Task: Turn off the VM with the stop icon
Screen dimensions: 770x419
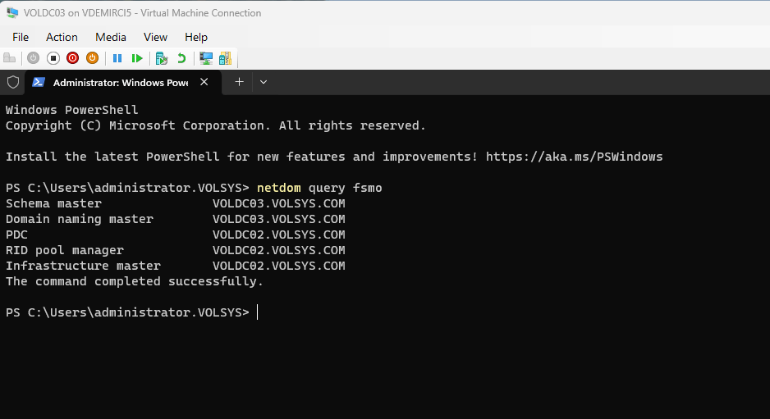Action: (53, 58)
